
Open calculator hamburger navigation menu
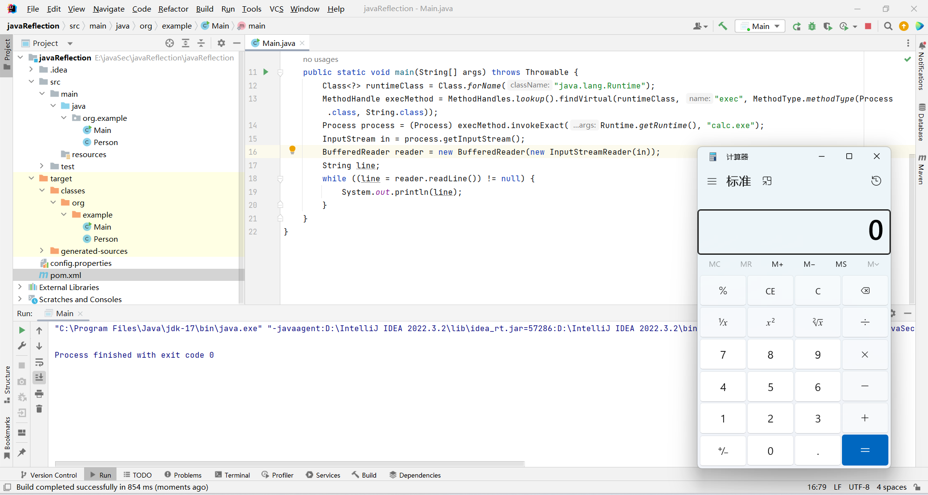(711, 181)
